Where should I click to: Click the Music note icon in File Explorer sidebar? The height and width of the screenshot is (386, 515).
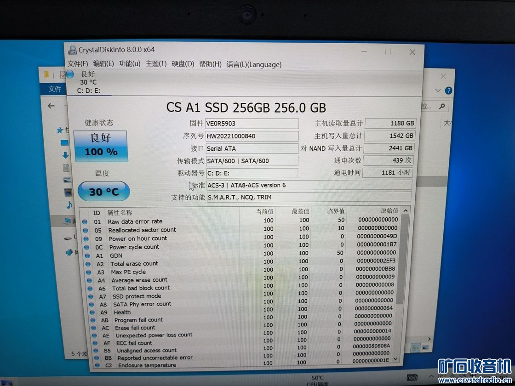point(69,205)
